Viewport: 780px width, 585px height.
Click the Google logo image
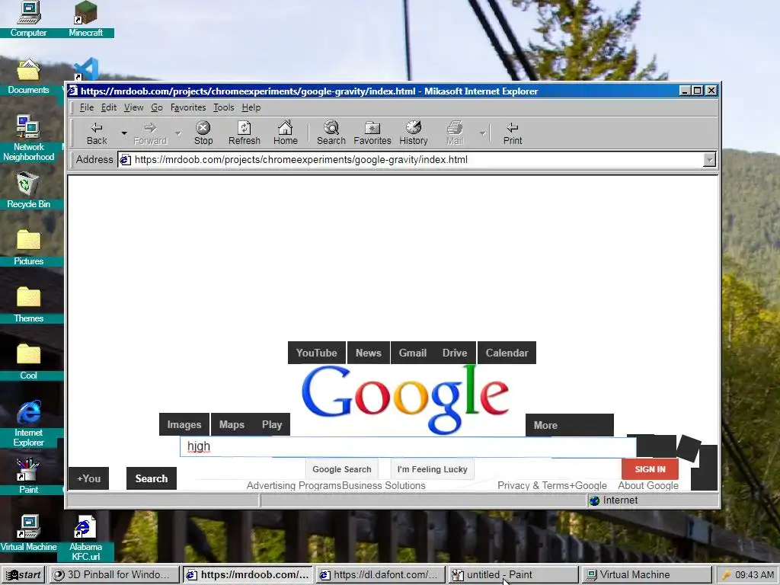tap(405, 399)
